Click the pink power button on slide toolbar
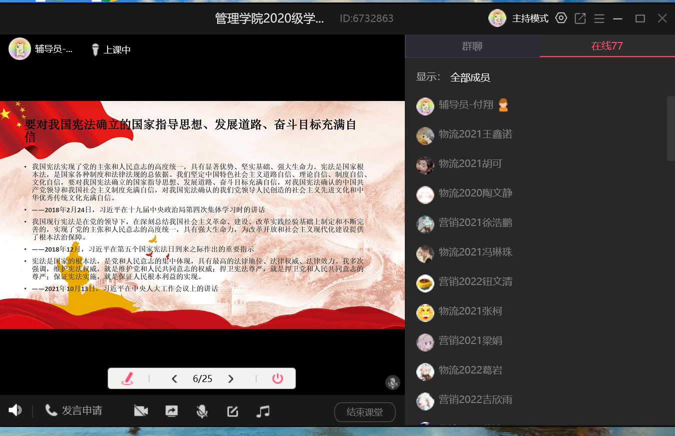This screenshot has height=436, width=675. (x=278, y=378)
